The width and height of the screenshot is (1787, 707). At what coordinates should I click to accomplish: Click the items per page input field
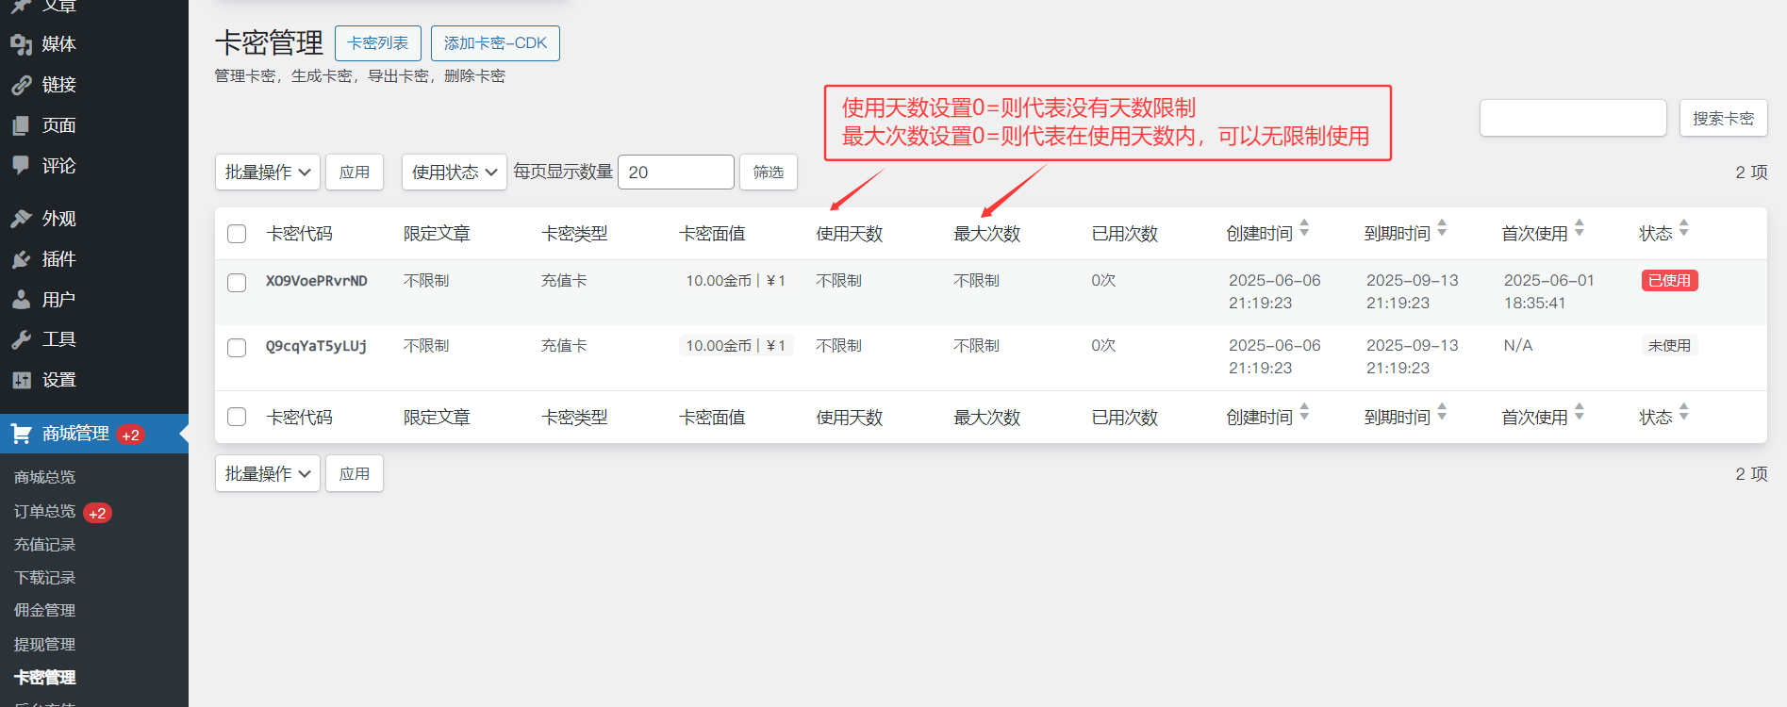click(675, 173)
